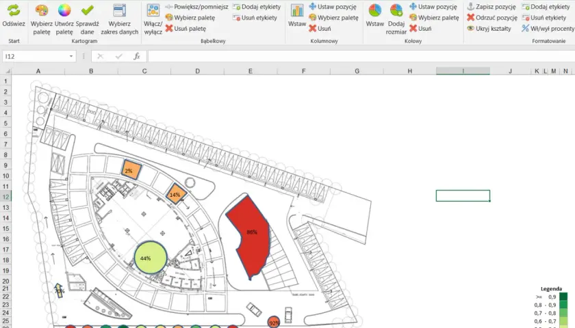
Task: Click legend swatch for 0,7 - 0,8
Action: (x=563, y=313)
